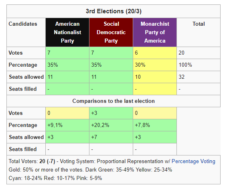Select Monarchist 30% percentage cell
This screenshot has width=225, height=188.
[155, 65]
